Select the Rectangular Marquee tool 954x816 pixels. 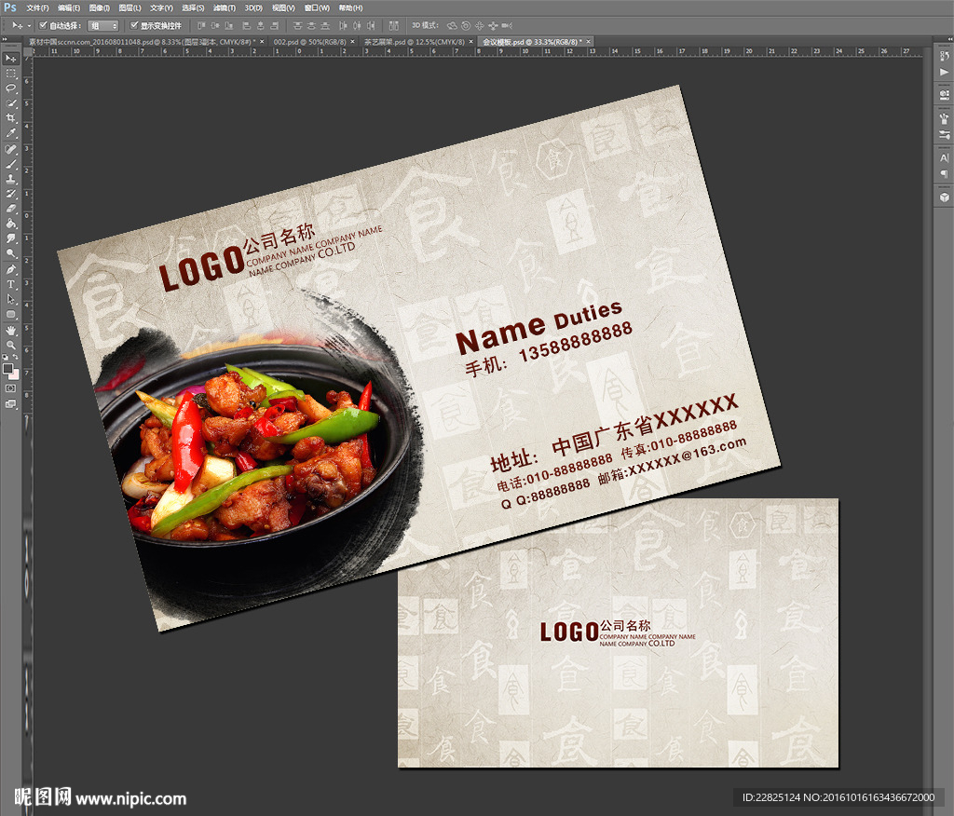11,74
